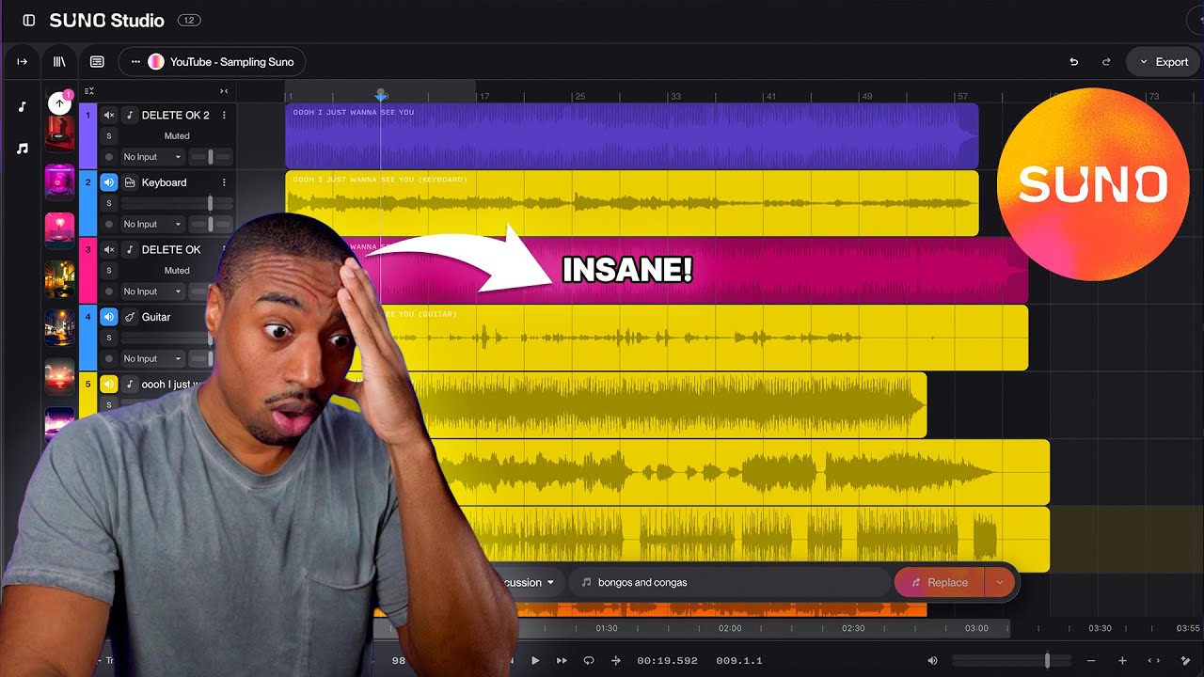Open the lyrics list panel icon
Viewport: 1204px width, 677px height.
(x=97, y=62)
